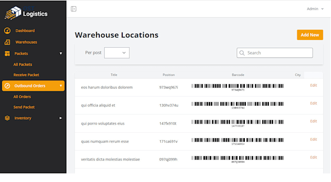
Task: Click title 'eos harum doloribus dolorem'
Action: click(x=107, y=88)
